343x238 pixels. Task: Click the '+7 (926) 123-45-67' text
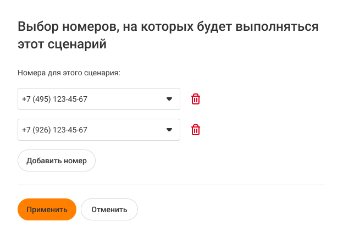click(55, 130)
